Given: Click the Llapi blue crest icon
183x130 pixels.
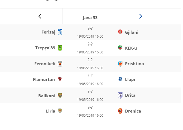Looking at the screenshot, I should coord(120,79).
